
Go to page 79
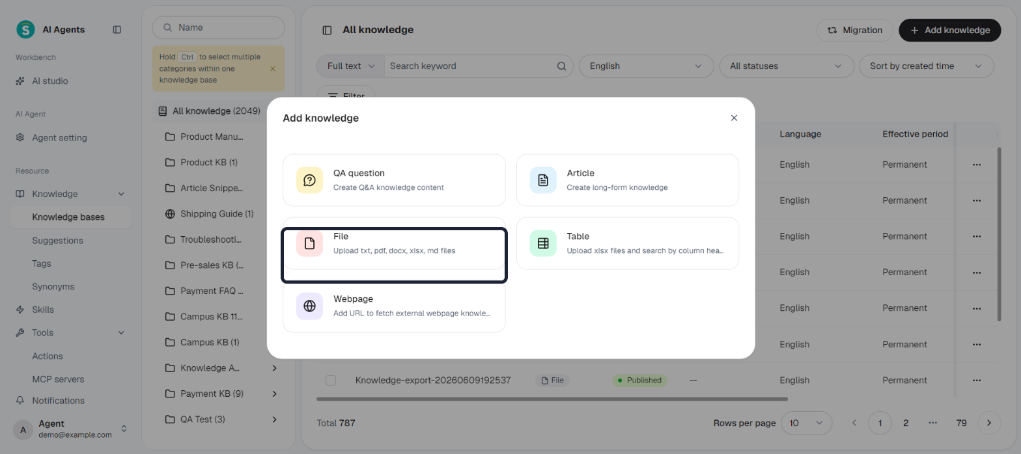click(x=961, y=423)
